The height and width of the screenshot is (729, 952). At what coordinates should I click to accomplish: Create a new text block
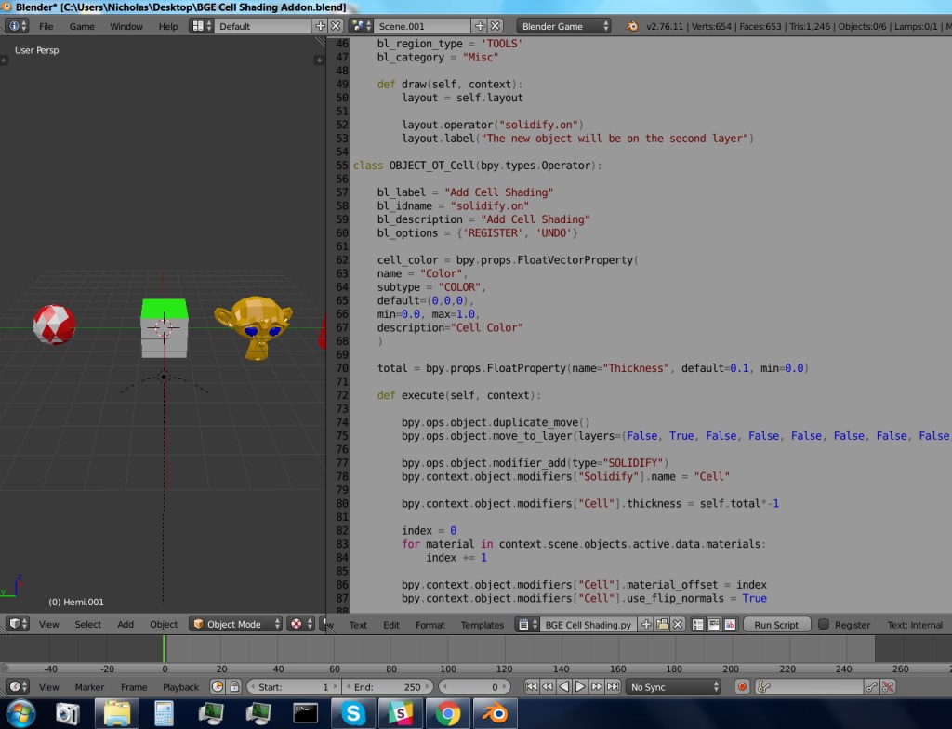tap(647, 625)
